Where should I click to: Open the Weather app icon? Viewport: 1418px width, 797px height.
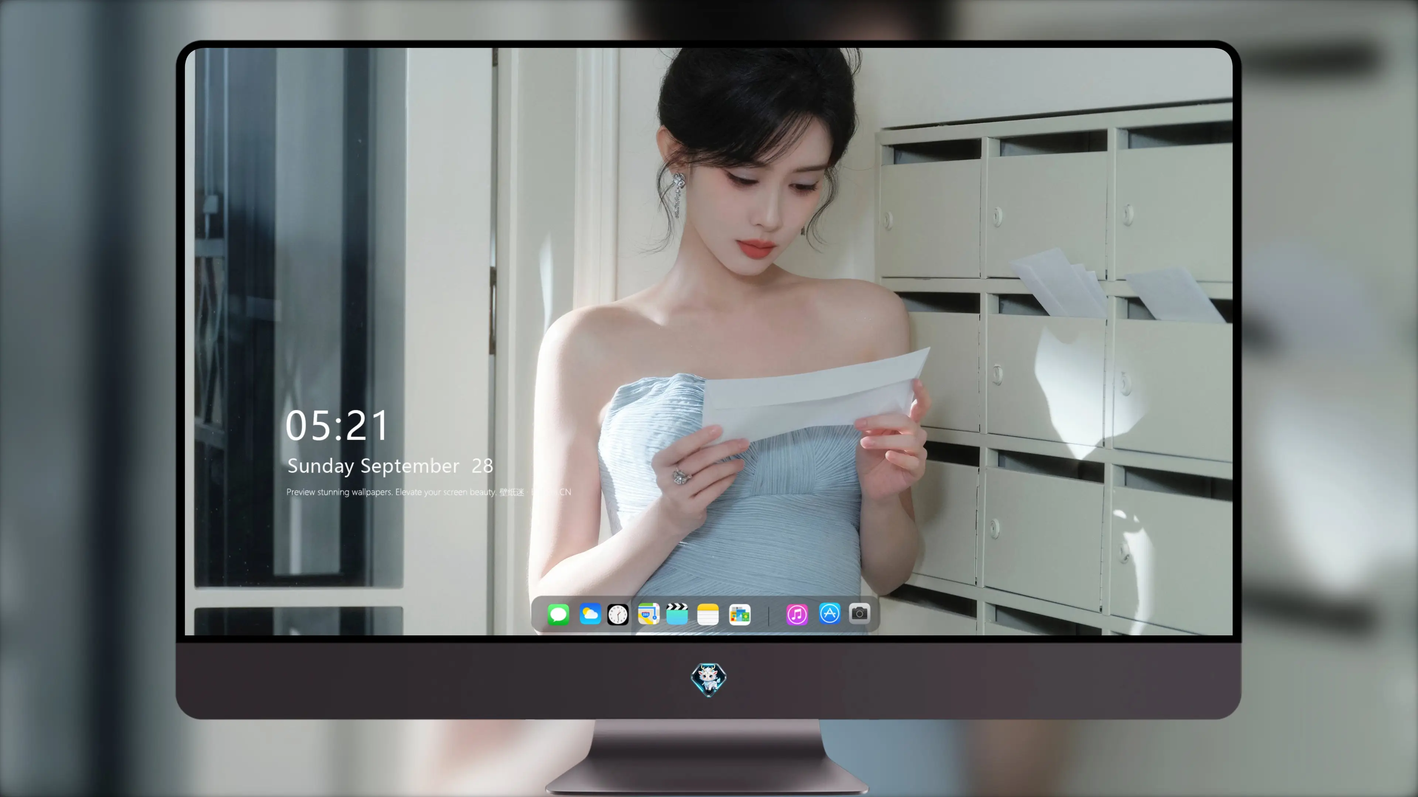590,614
